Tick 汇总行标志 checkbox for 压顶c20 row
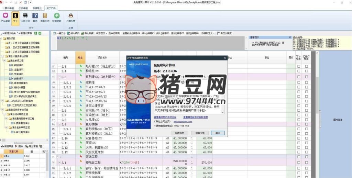Screen dimensions: 352x178 306,143
